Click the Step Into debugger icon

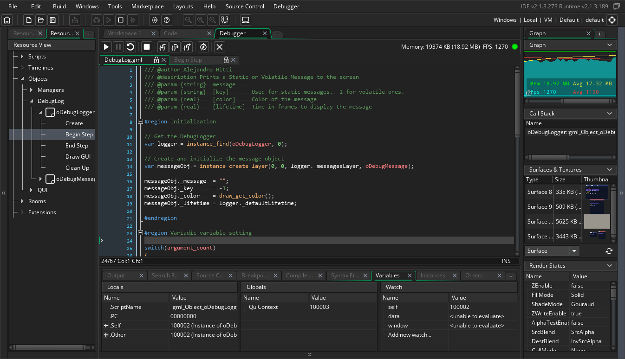(163, 47)
